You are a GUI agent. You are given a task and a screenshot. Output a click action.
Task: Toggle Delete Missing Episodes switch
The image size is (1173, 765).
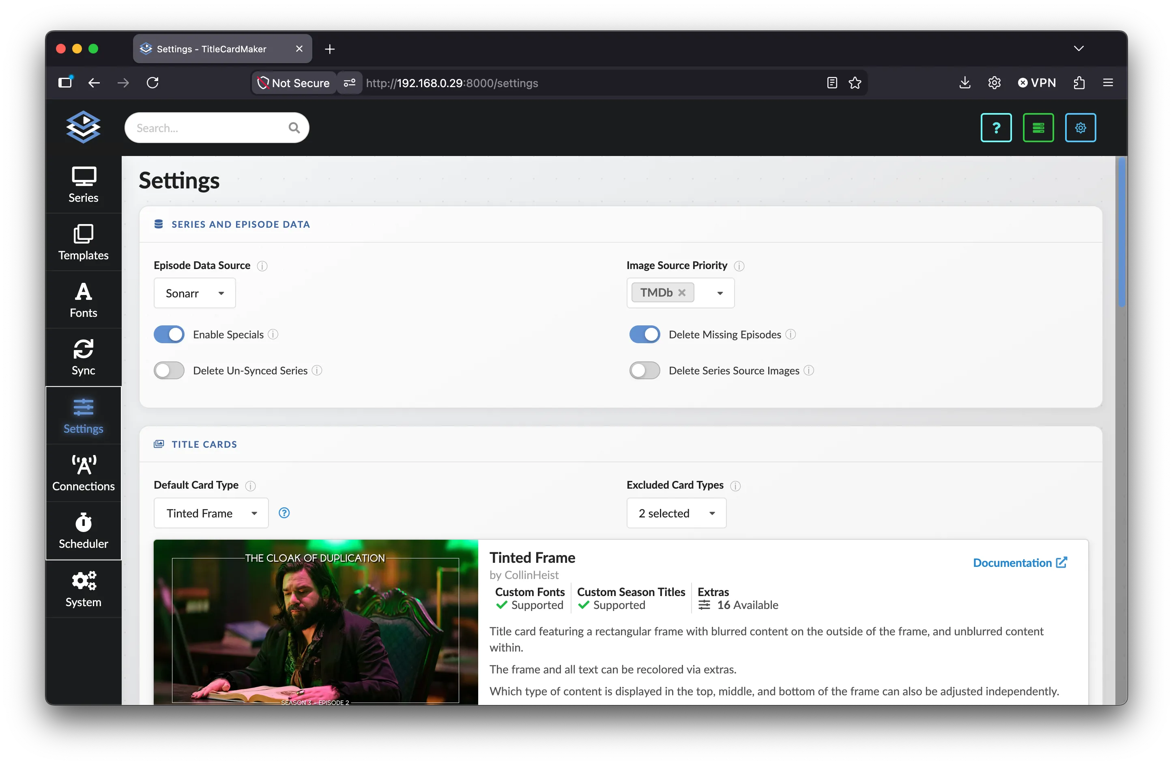pyautogui.click(x=645, y=334)
